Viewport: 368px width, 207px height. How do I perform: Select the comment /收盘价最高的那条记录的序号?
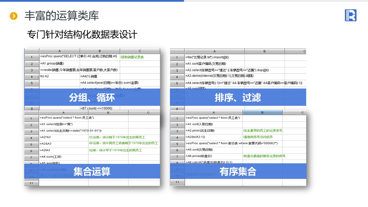tap(264, 156)
